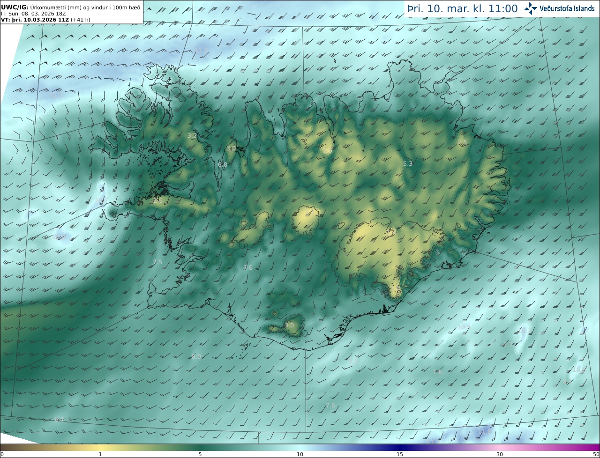Viewport: 600px width, 458px height.
Task: Click the colorbar tick label 50
Action: pyautogui.click(x=596, y=454)
